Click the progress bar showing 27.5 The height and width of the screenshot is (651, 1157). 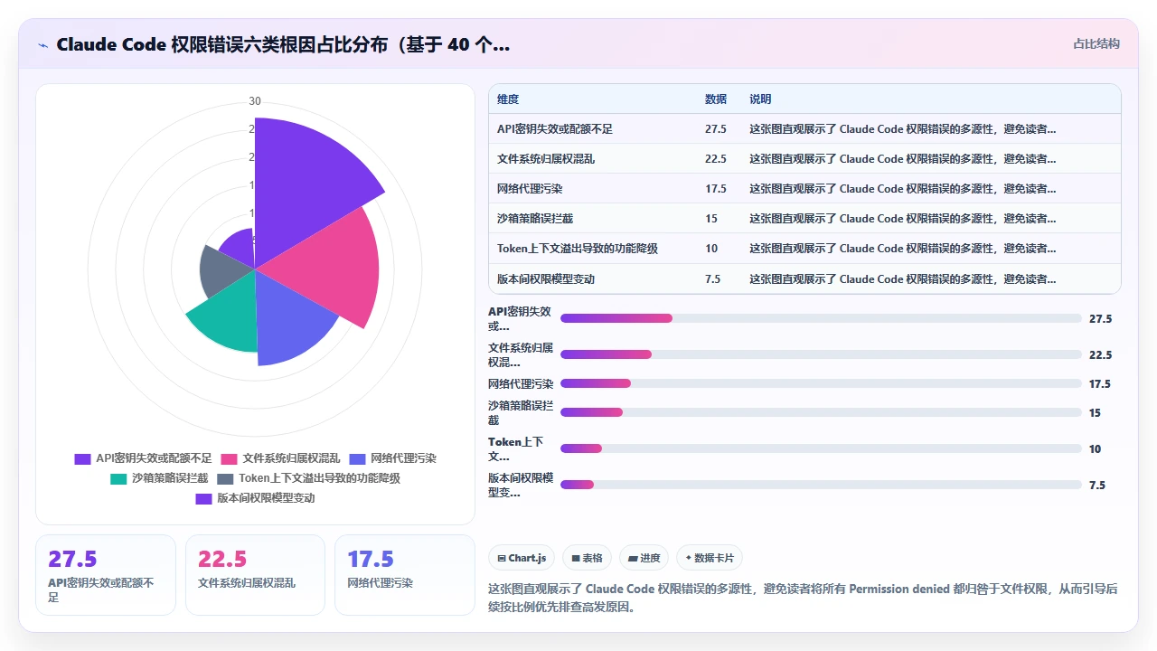(x=821, y=318)
